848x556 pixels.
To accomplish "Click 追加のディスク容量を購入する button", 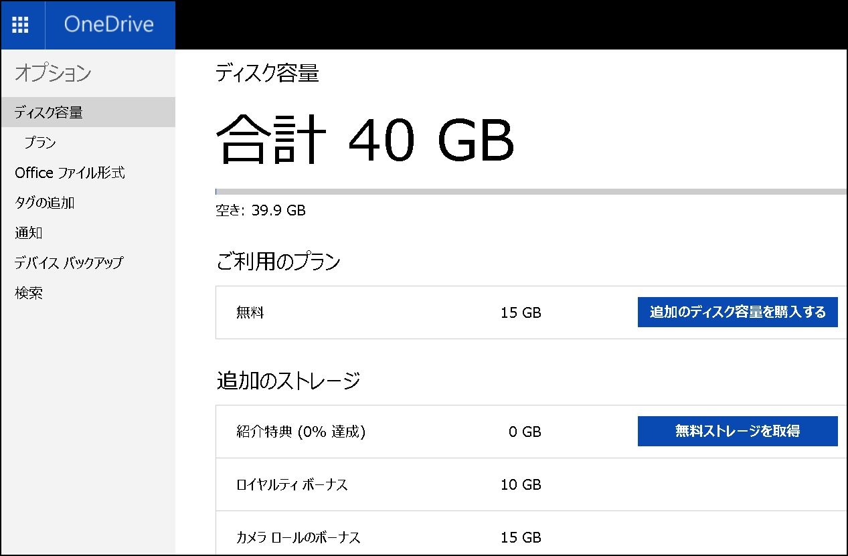I will (x=737, y=312).
